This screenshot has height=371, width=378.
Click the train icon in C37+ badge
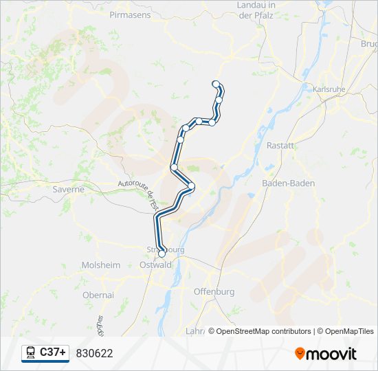(x=31, y=352)
